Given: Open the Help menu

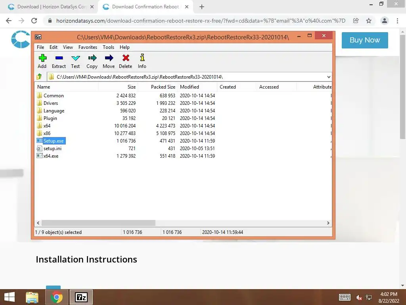Looking at the screenshot, I should 124,47.
